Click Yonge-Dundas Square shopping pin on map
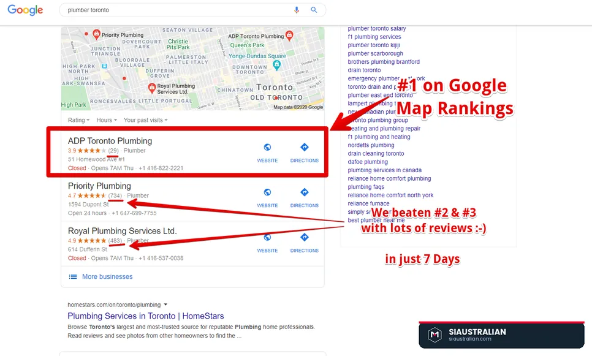592x356 pixels. (x=277, y=66)
